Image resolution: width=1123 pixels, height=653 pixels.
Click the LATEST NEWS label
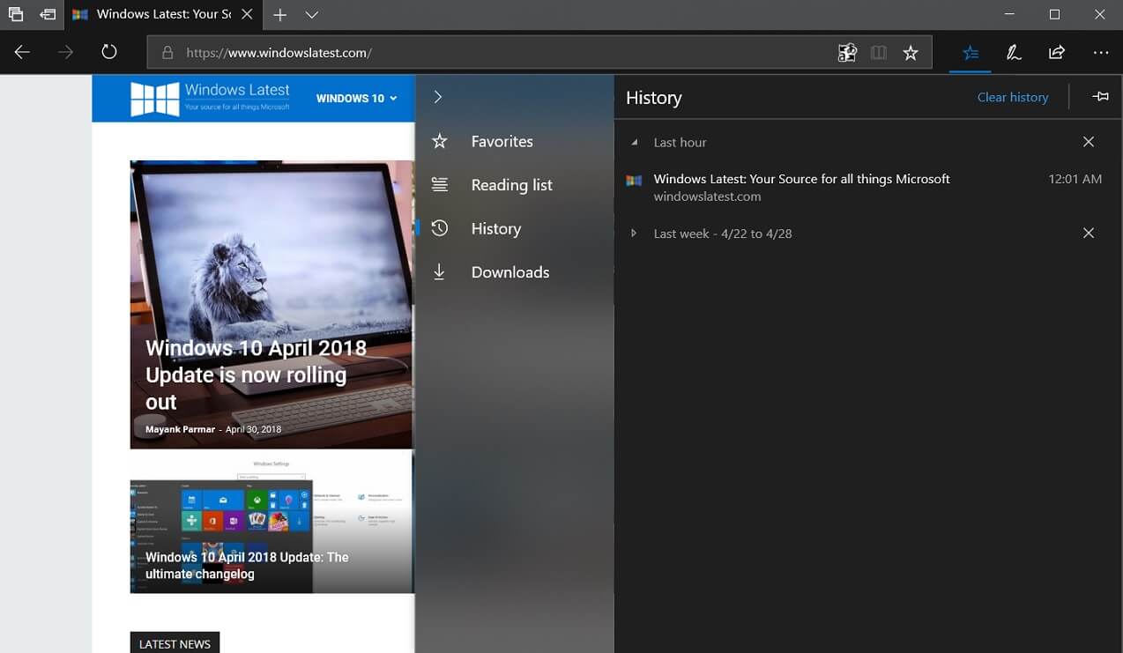coord(175,643)
